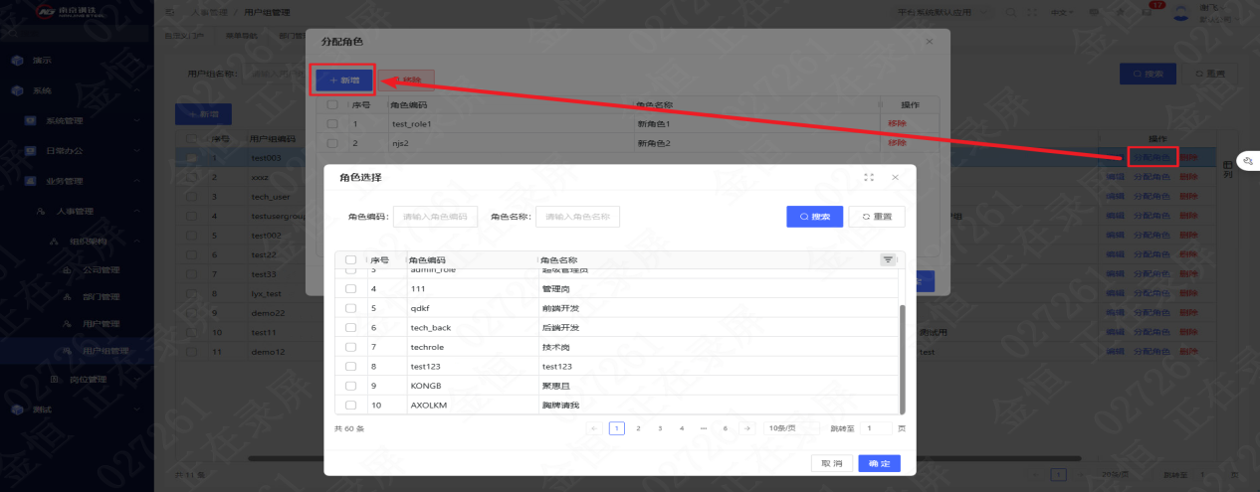Click 重置 button in 角色选择 dialog
The height and width of the screenshot is (492, 1260).
click(877, 217)
